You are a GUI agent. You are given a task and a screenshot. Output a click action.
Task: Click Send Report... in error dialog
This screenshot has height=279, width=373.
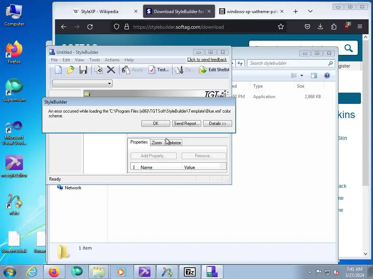tap(186, 124)
